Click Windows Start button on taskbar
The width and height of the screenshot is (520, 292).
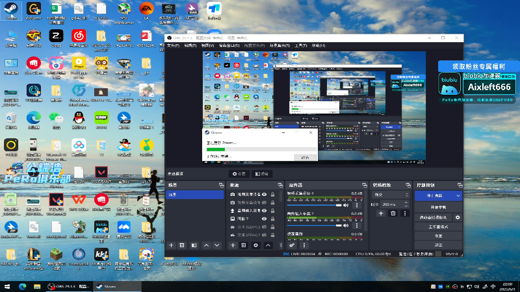(x=7, y=286)
